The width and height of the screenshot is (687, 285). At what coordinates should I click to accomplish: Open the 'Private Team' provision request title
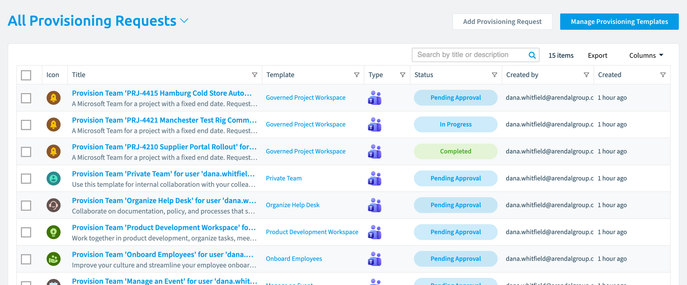(164, 174)
